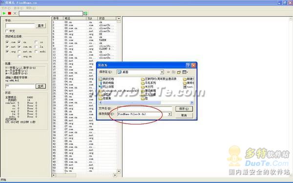The height and width of the screenshot is (183, 293).
Task: Click the 查询 button next to manual input
Action: [x=41, y=25]
